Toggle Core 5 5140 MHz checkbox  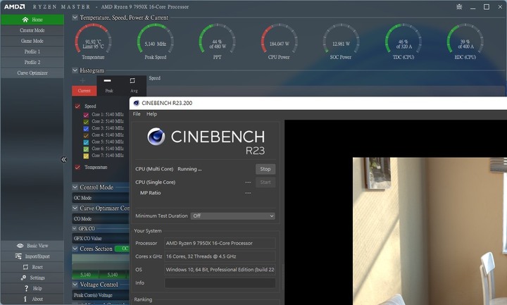[x=86, y=142]
